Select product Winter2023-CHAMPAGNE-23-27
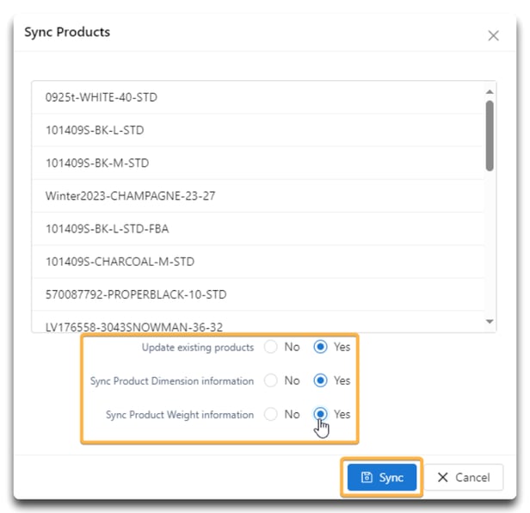This screenshot has height=513, width=530. click(x=258, y=195)
